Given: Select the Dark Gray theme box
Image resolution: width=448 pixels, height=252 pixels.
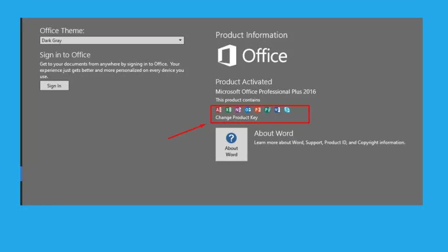Looking at the screenshot, I should point(112,40).
